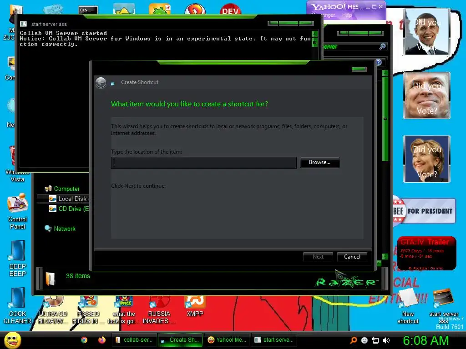Click the volume speaker tray icon
The image size is (466, 349).
tap(386, 340)
